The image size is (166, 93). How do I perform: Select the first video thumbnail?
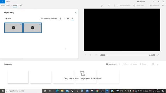tap(13, 28)
